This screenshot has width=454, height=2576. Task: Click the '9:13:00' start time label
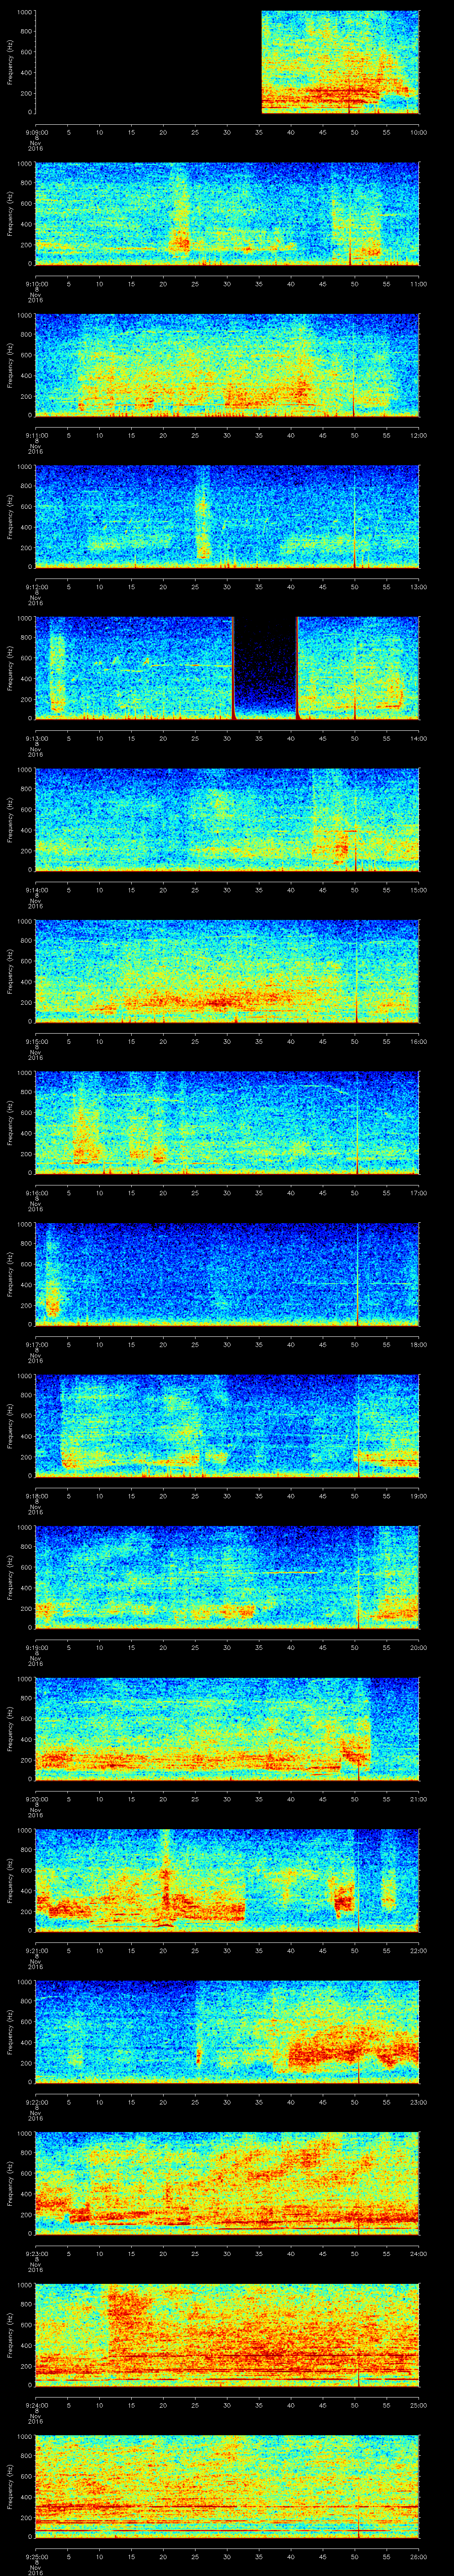[x=36, y=738]
